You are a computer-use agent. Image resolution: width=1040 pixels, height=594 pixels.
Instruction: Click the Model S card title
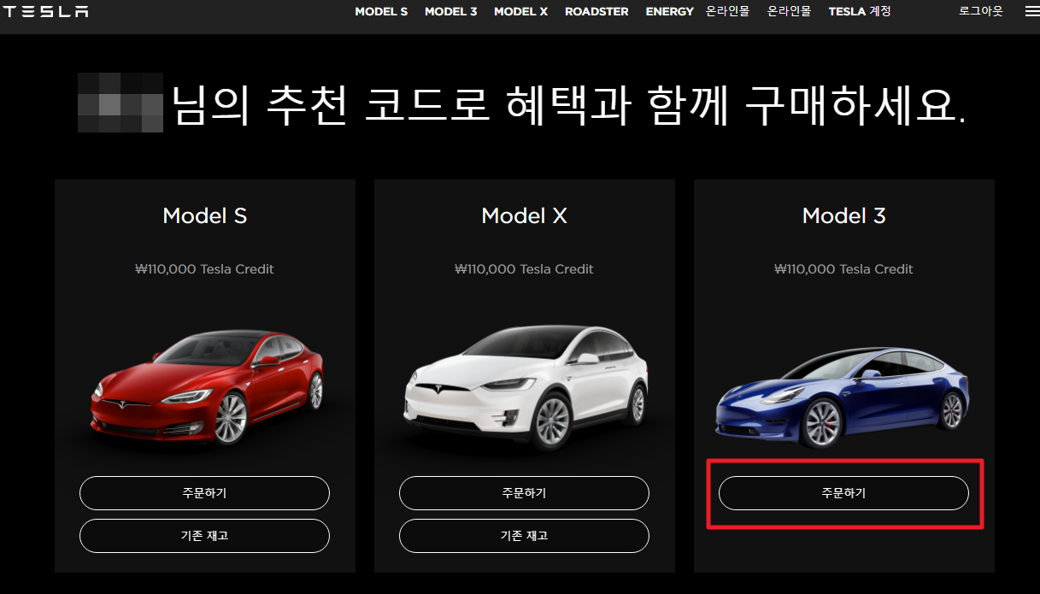(x=205, y=216)
